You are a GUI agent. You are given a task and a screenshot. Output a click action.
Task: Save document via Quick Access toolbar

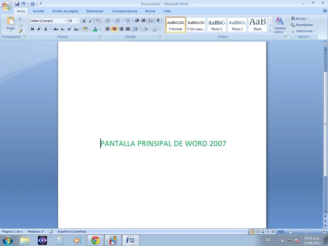coord(17,3)
